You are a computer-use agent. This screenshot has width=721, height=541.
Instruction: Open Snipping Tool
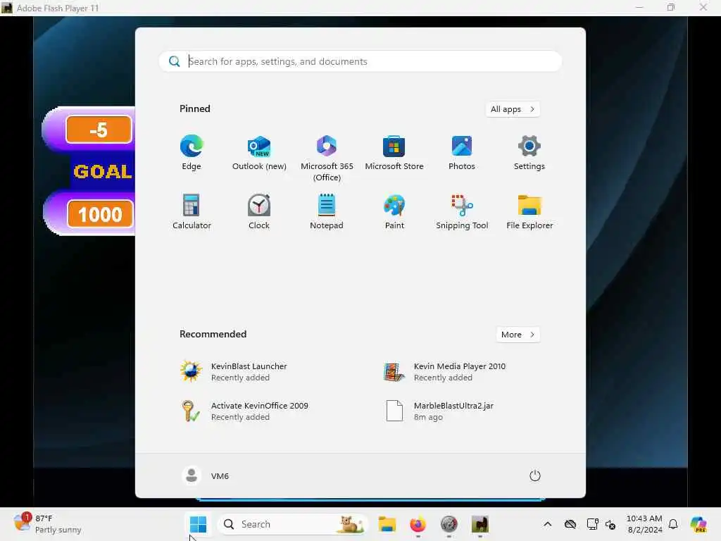coord(462,211)
